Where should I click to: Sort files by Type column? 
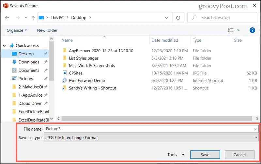pyautogui.click(x=197, y=40)
